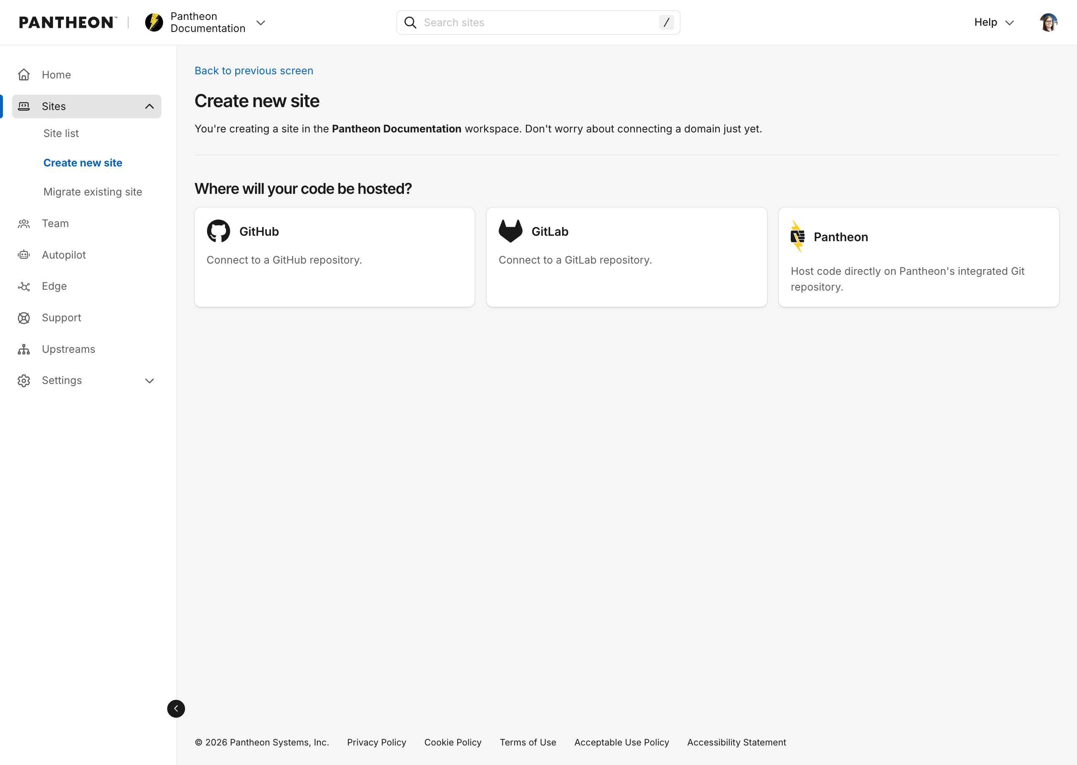Choose the Pantheon hosting card

coord(919,257)
